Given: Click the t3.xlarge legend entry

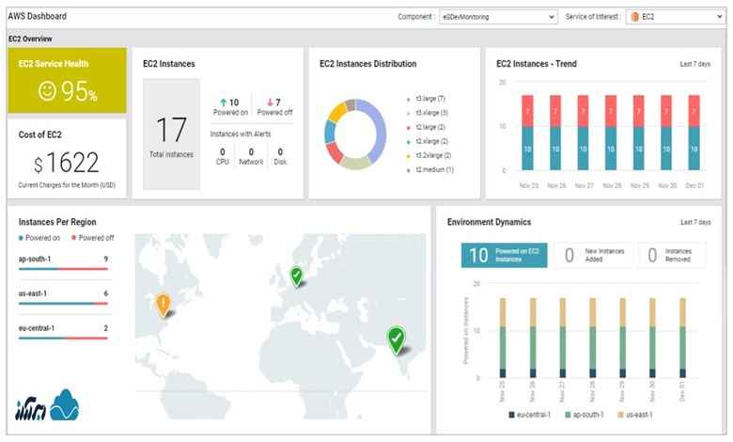Looking at the screenshot, I should pyautogui.click(x=428, y=113).
